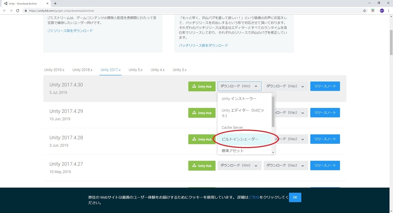Screen dimensions: 393x213
Task: Close the Unity Download Archive tab
Action: 48,3
